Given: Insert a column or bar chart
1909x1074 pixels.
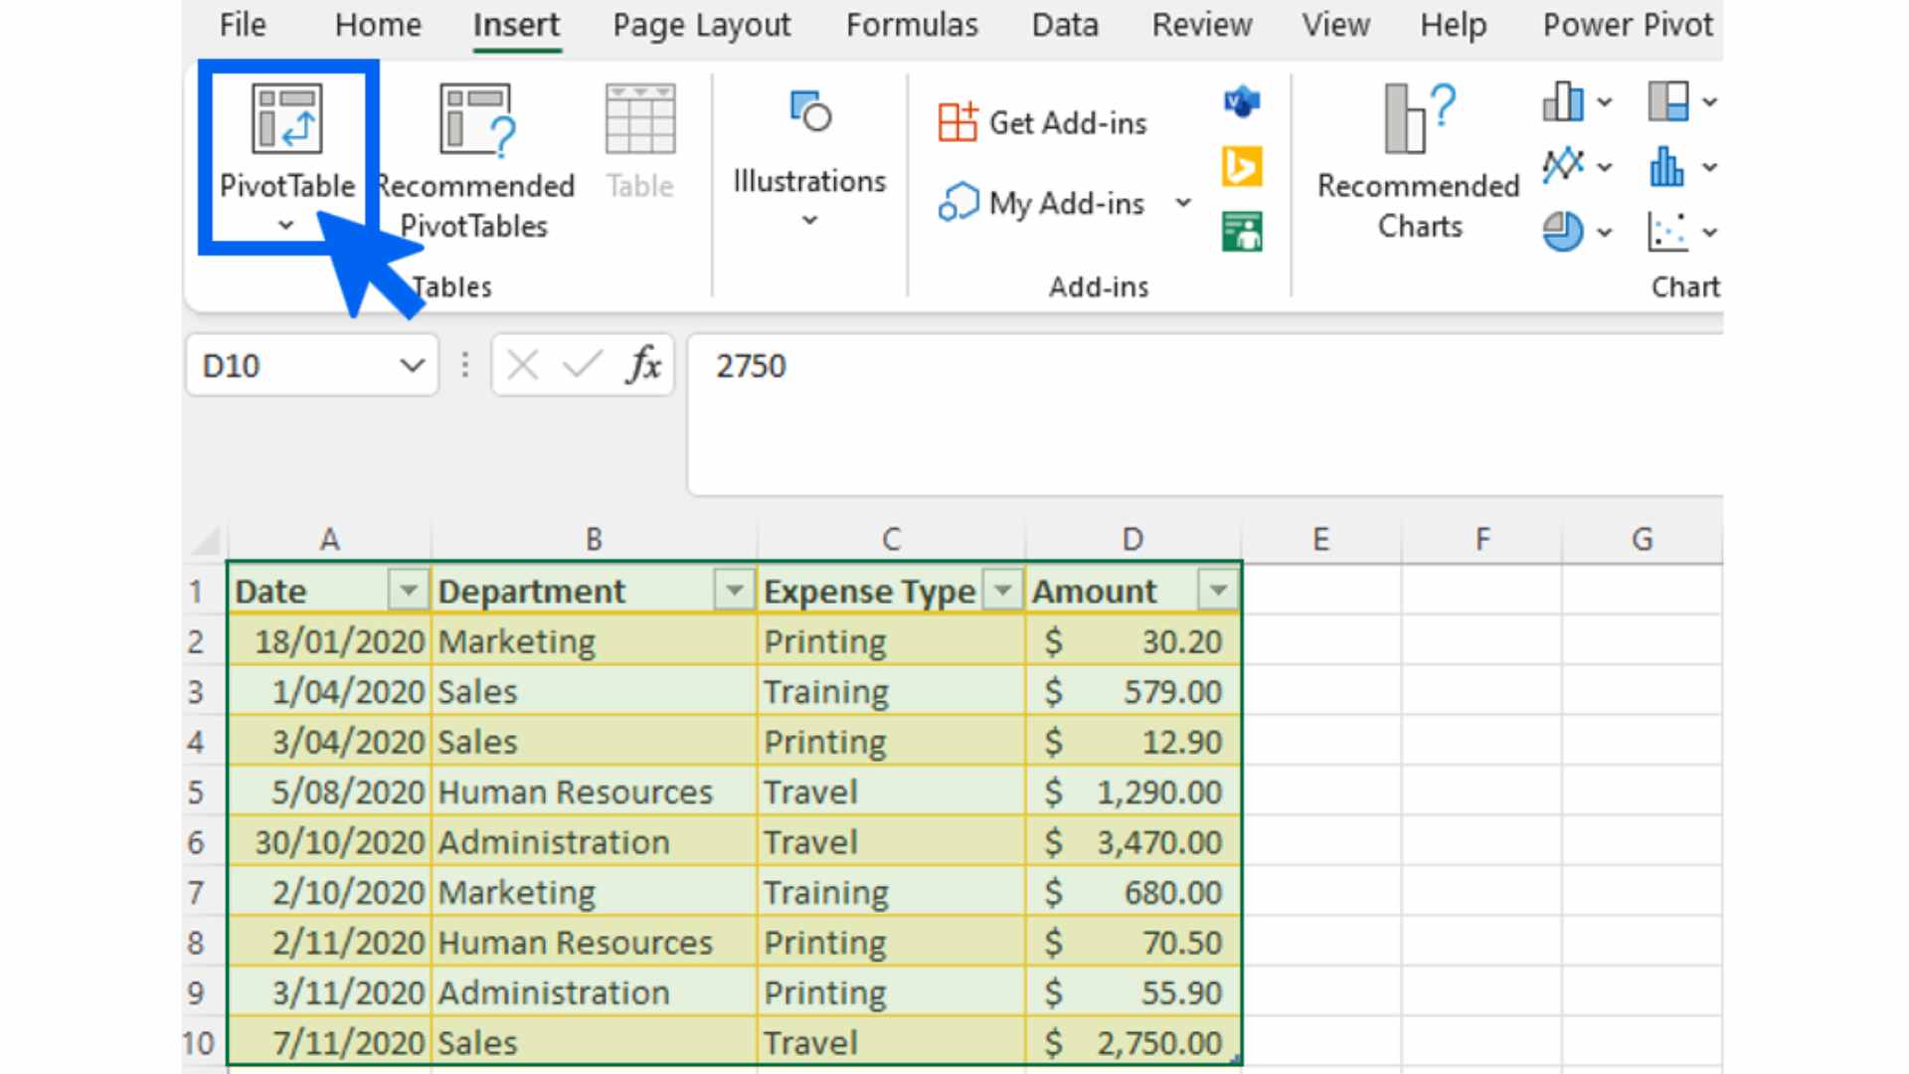Looking at the screenshot, I should (1563, 100).
